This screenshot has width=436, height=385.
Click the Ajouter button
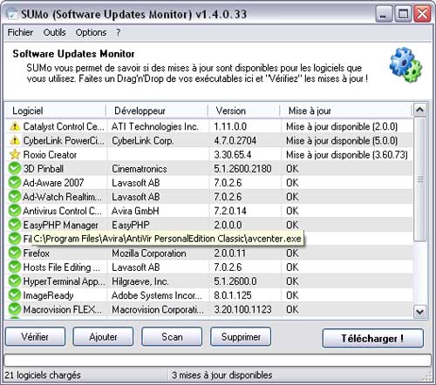103,337
